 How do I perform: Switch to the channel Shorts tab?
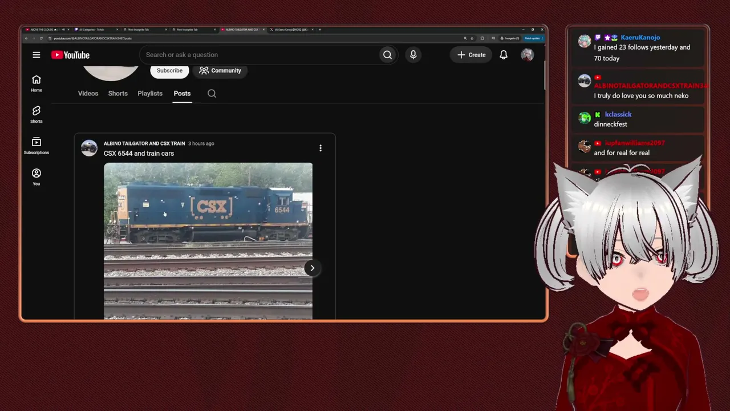point(118,94)
